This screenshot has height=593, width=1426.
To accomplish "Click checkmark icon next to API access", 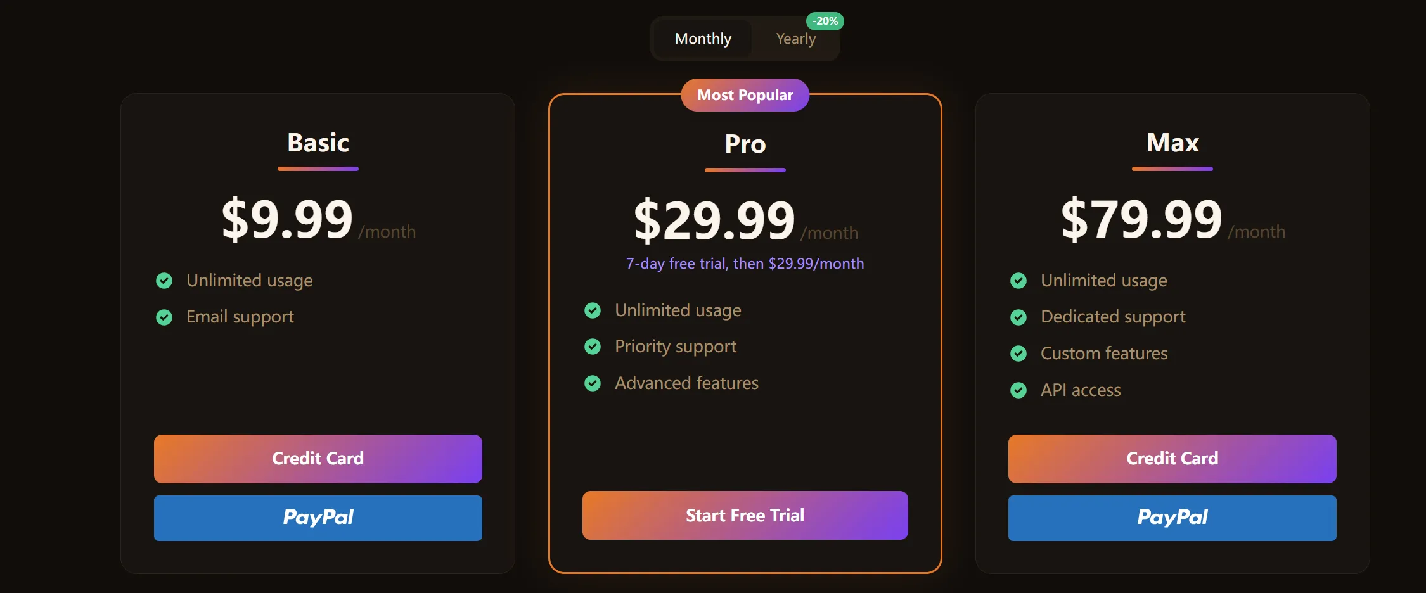I will coord(1018,390).
